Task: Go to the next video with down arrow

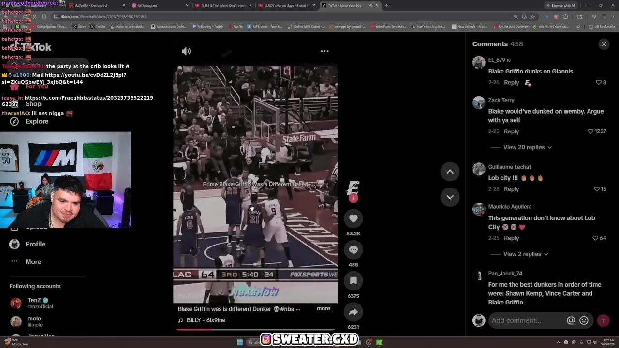Action: [x=450, y=197]
